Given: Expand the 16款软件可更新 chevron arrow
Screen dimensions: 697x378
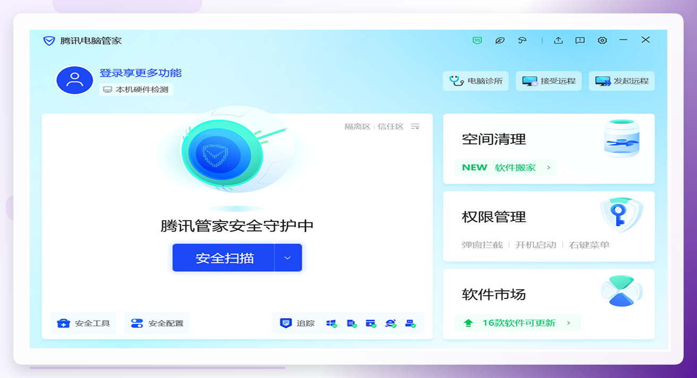Looking at the screenshot, I should pos(568,323).
